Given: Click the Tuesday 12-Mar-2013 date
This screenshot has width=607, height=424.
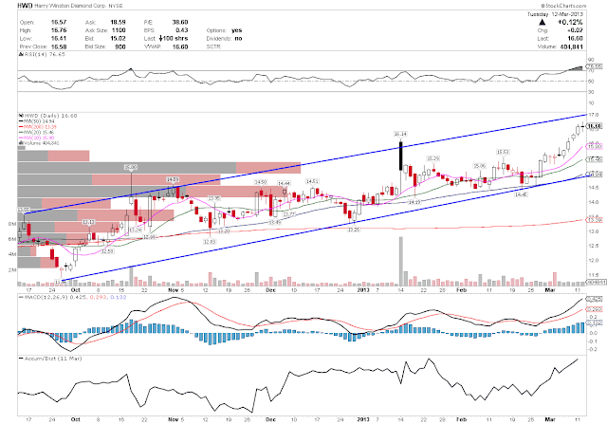Looking at the screenshot, I should click(x=555, y=14).
